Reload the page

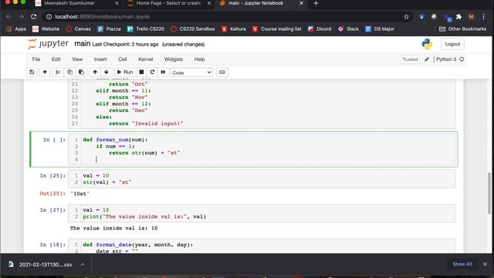(33, 17)
